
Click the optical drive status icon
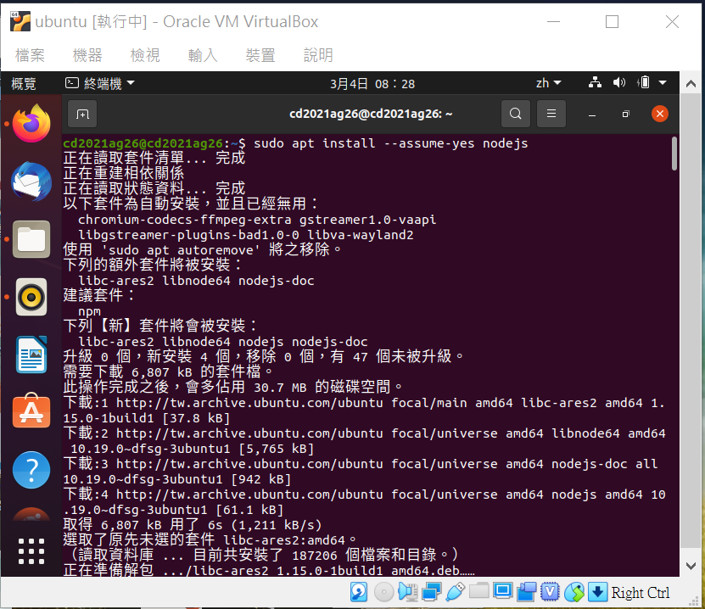(384, 592)
